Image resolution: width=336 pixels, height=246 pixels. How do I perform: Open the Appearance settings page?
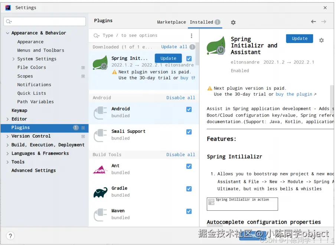pos(30,42)
